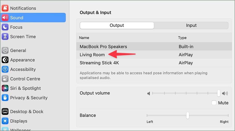Image resolution: width=235 pixels, height=131 pixels.
Task: Click the Displays sun icon
Action: coord(5,121)
